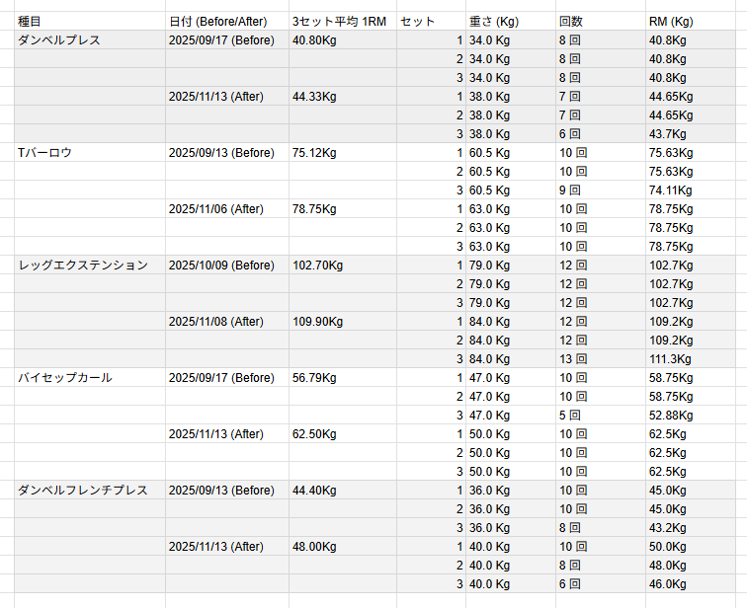Click the 3セット平均 1RM column header
The image size is (747, 608).
point(343,22)
